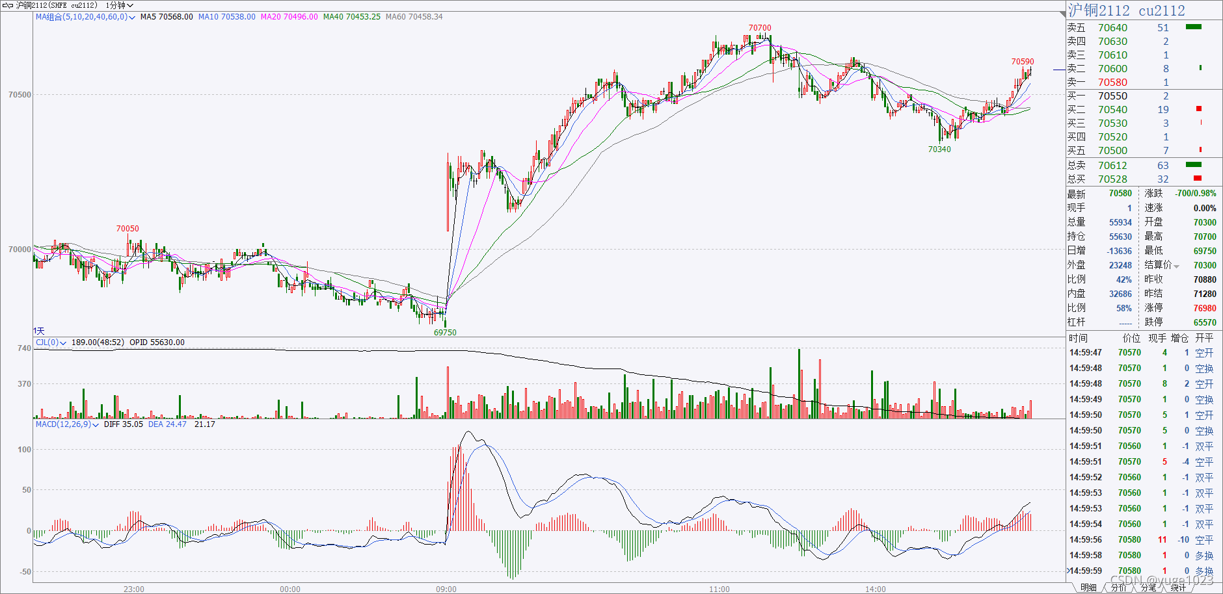
Task: Click the 内盘 32686 value
Action: (1120, 294)
